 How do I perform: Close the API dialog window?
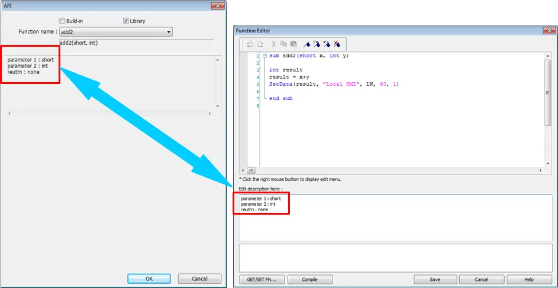pos(217,5)
